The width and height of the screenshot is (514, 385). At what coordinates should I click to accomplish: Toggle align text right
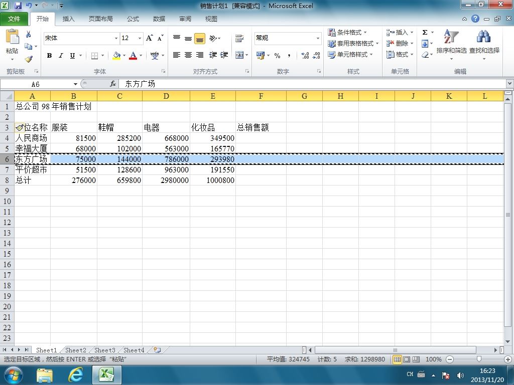[200, 55]
